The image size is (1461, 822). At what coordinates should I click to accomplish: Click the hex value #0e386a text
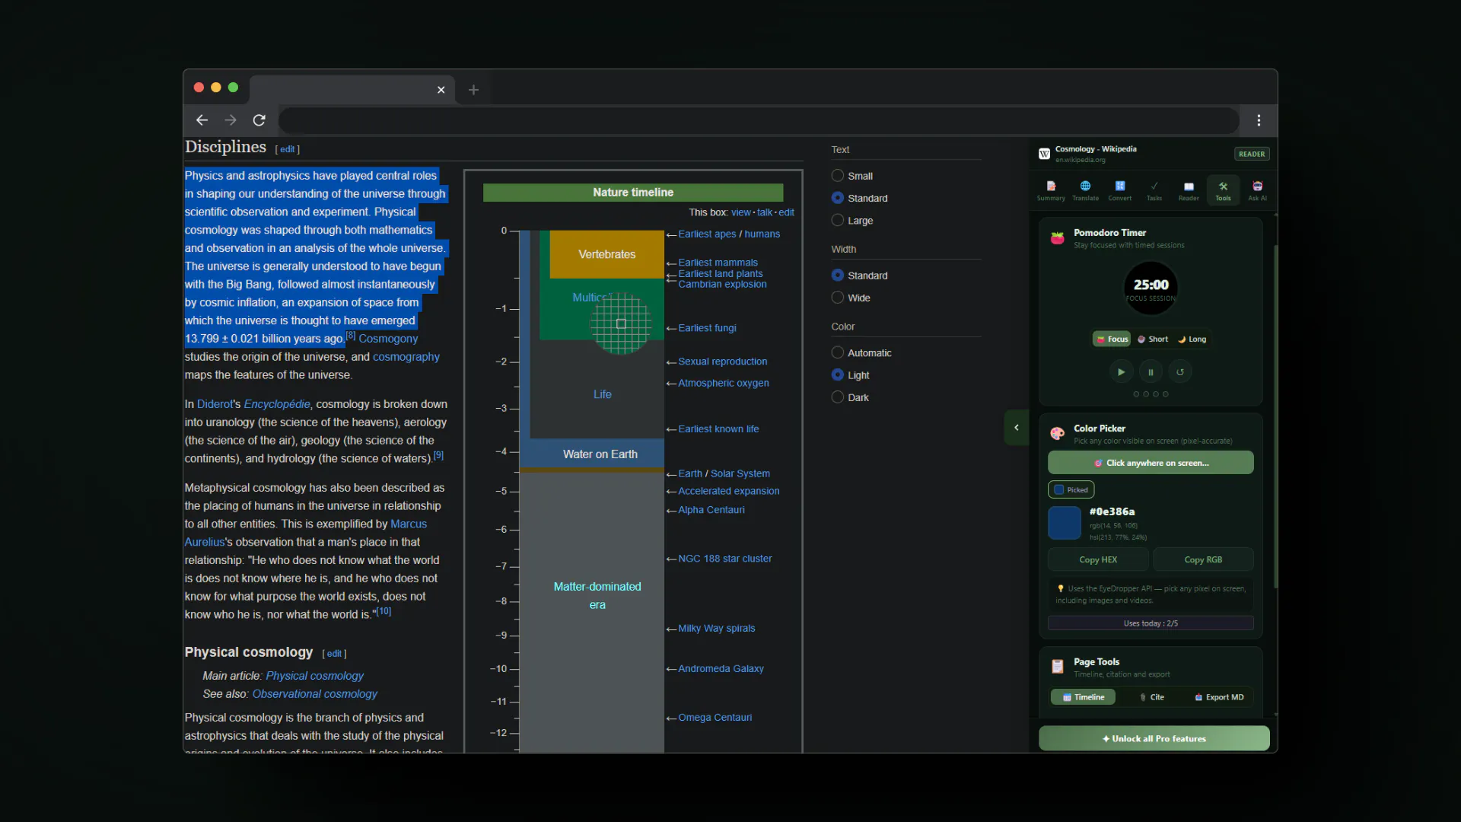coord(1112,511)
